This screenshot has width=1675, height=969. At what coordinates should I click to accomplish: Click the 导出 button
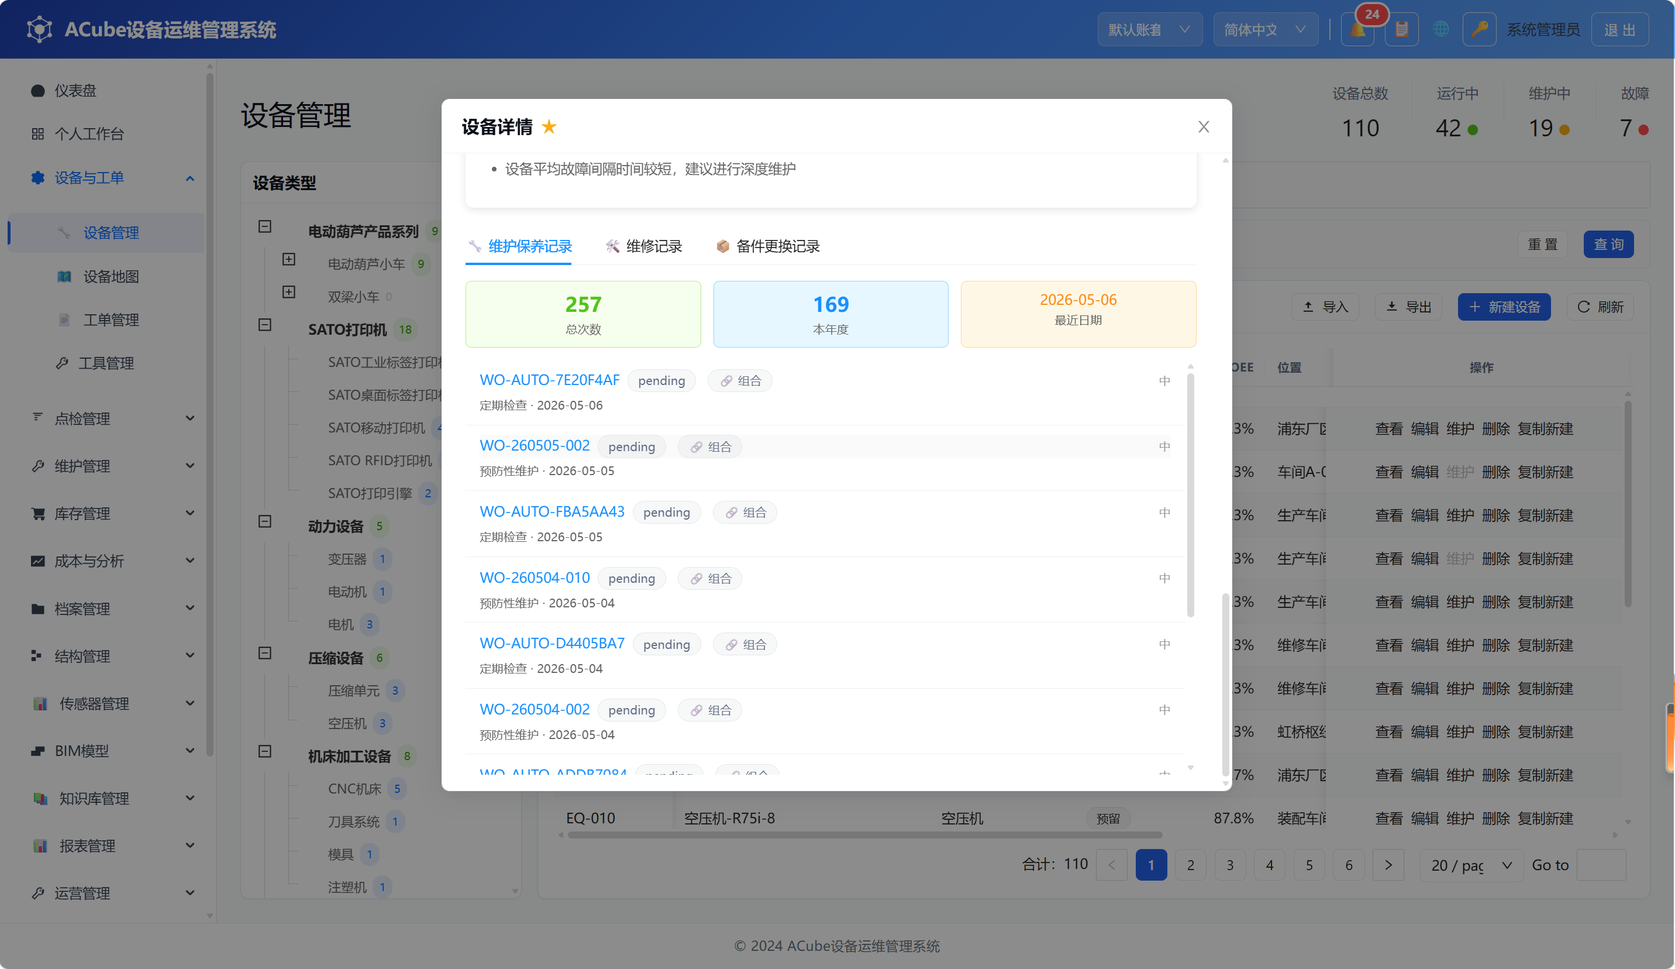[1408, 307]
